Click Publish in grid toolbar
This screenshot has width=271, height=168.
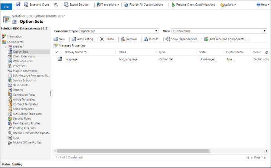[x=151, y=39]
